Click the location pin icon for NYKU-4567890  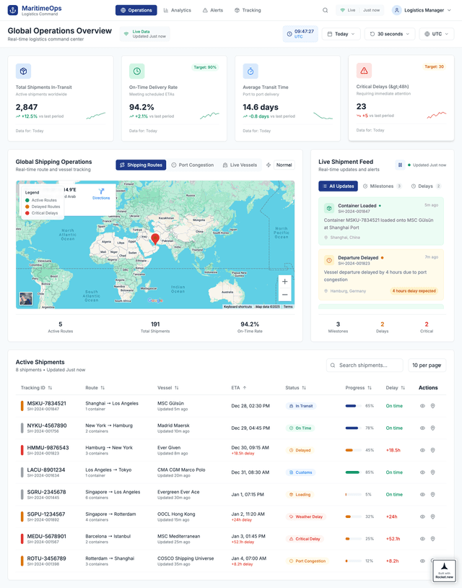coord(433,428)
